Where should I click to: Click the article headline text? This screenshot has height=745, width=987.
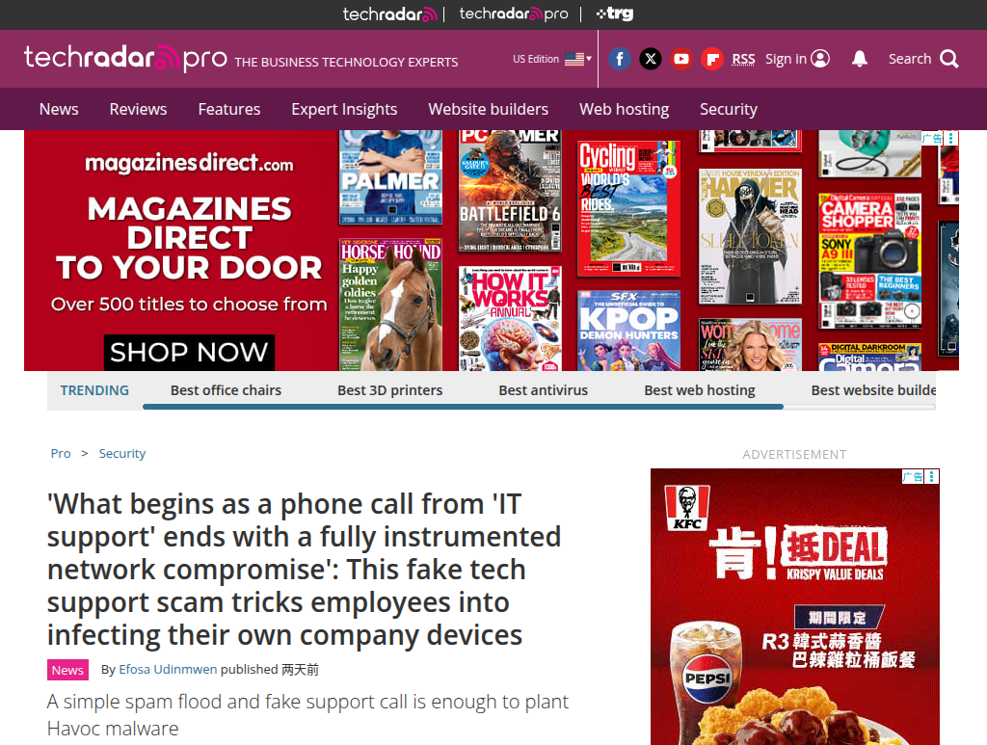[304, 570]
